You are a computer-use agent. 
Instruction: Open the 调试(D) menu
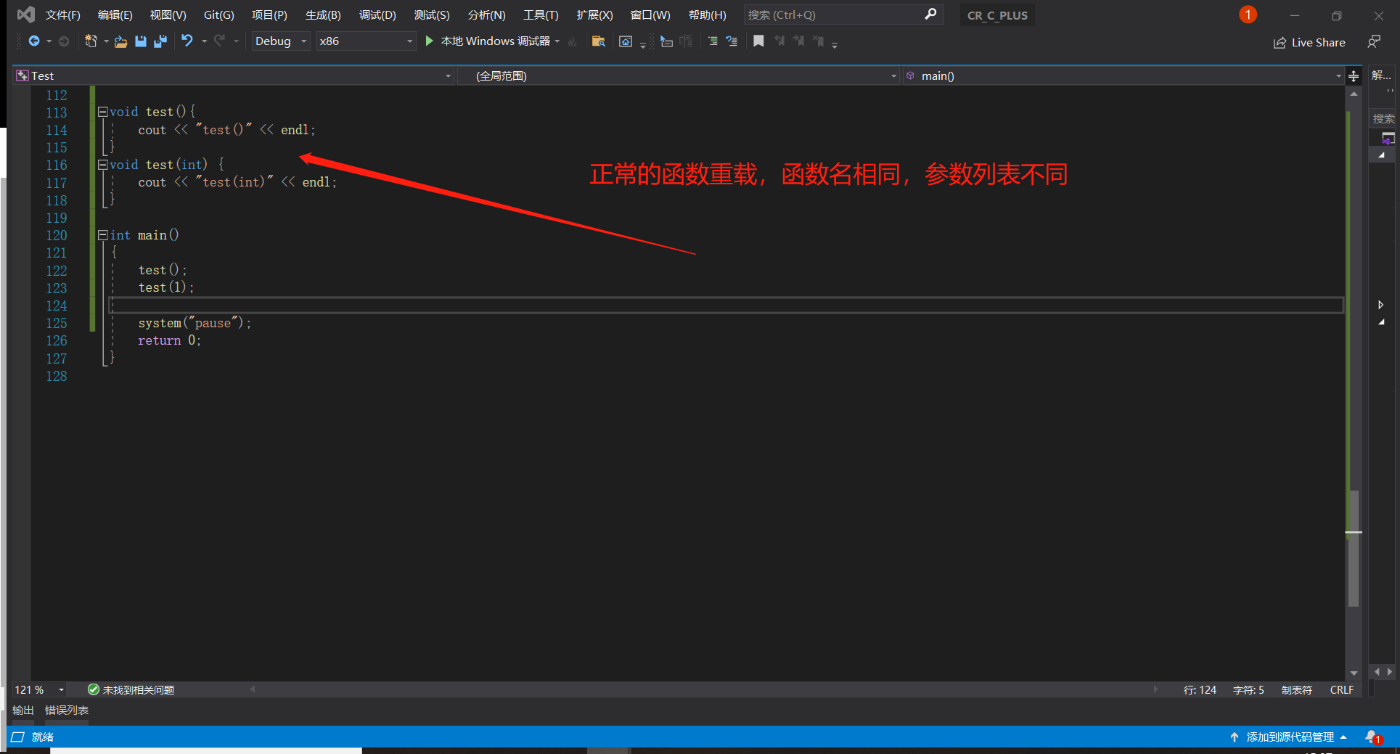[377, 15]
